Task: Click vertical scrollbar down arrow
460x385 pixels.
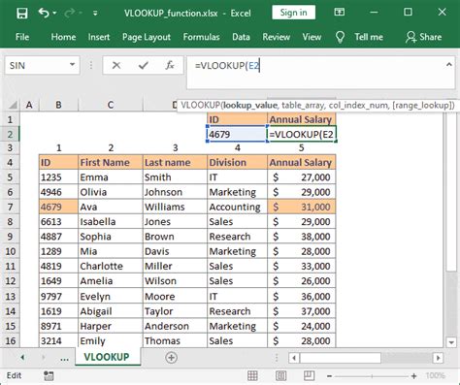Action: [x=451, y=341]
